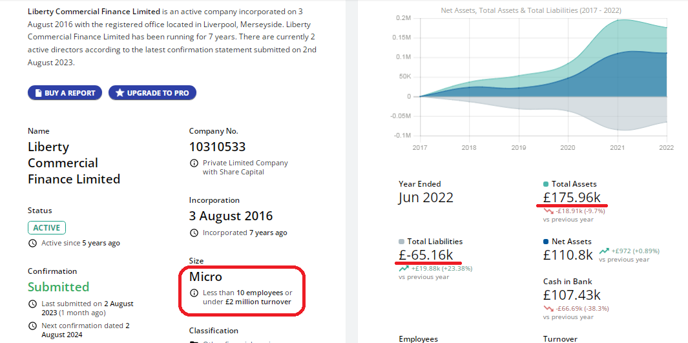Click the +£19.88k (+23.38%) change text
Image resolution: width=688 pixels, height=343 pixels.
442,269
